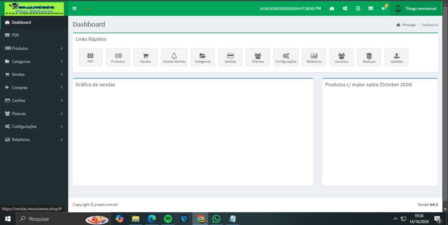Click the Links Rápidos heading
Viewport: 448px width, 225px height.
[91, 39]
